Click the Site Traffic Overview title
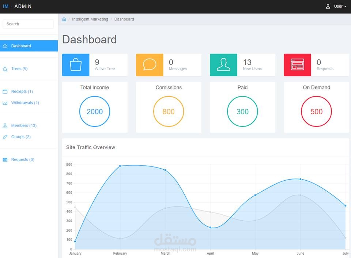The image size is (351, 258). (90, 147)
